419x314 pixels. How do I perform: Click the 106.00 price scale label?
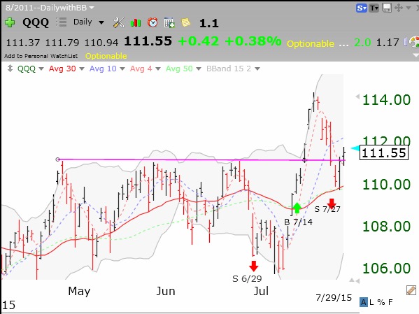pos(386,268)
